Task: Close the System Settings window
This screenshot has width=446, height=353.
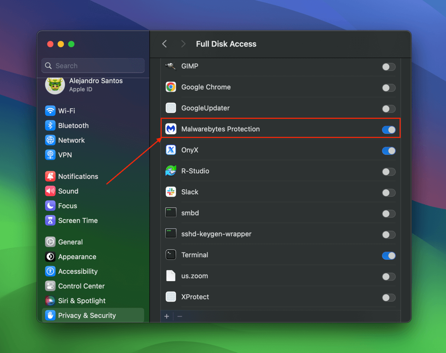Action: 50,44
